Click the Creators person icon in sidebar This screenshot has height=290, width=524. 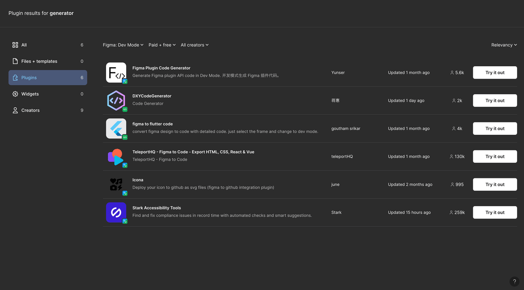pos(15,110)
